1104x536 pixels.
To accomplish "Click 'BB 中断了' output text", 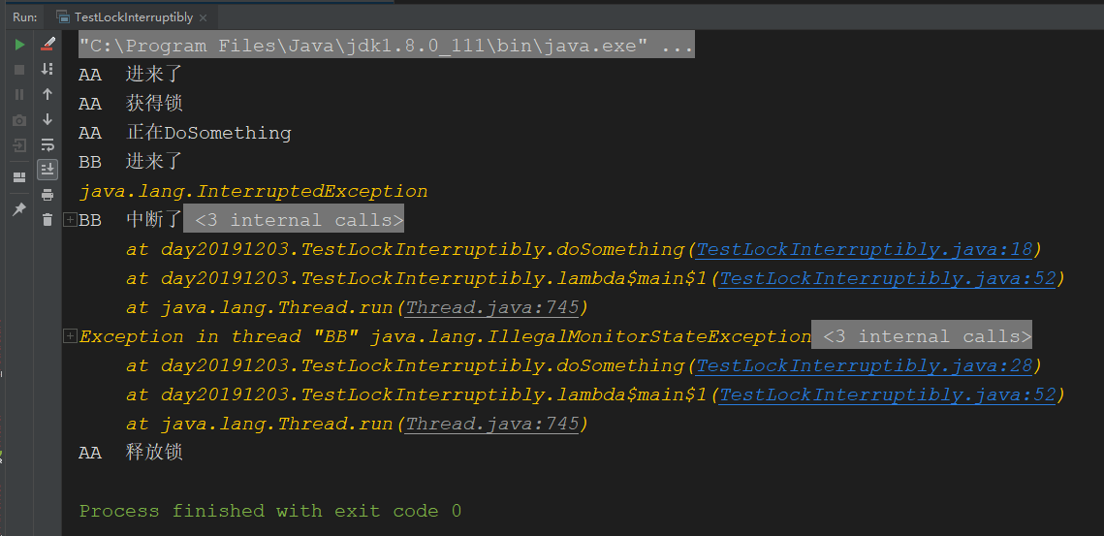I will coord(131,220).
